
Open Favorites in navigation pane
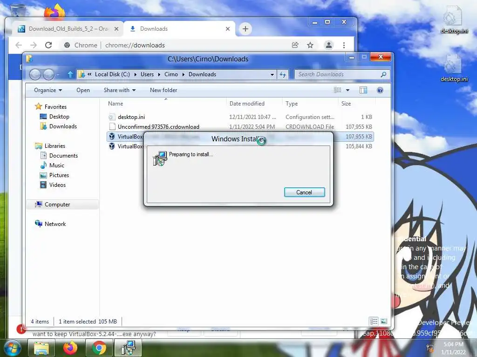(55, 106)
